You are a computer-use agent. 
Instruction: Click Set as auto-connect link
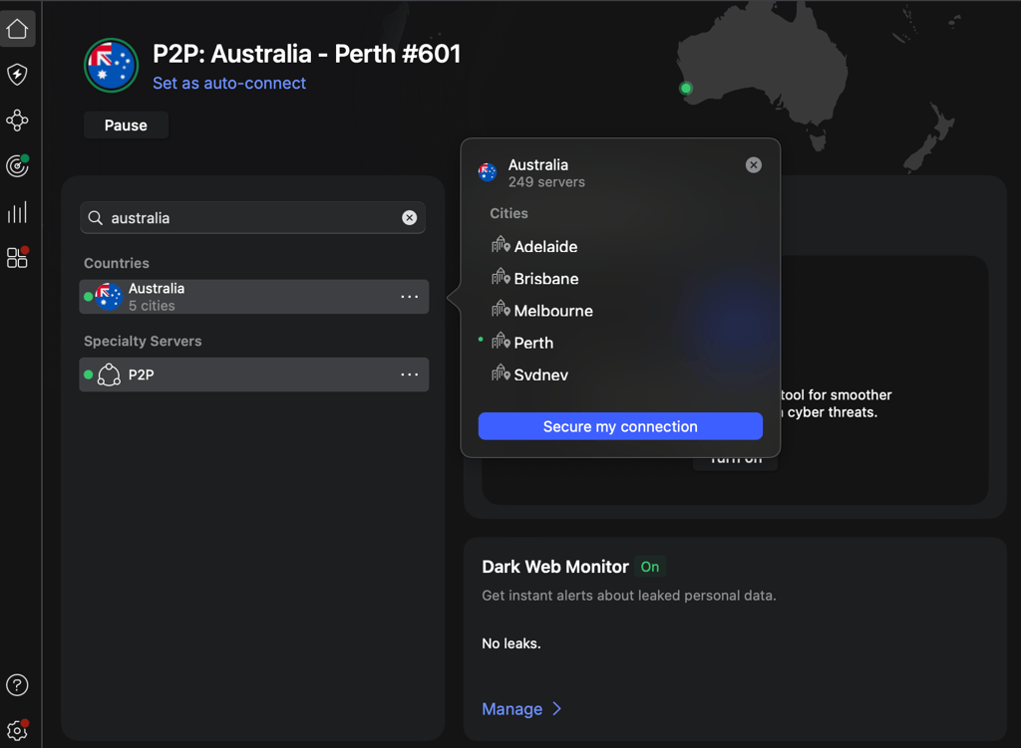(x=229, y=84)
